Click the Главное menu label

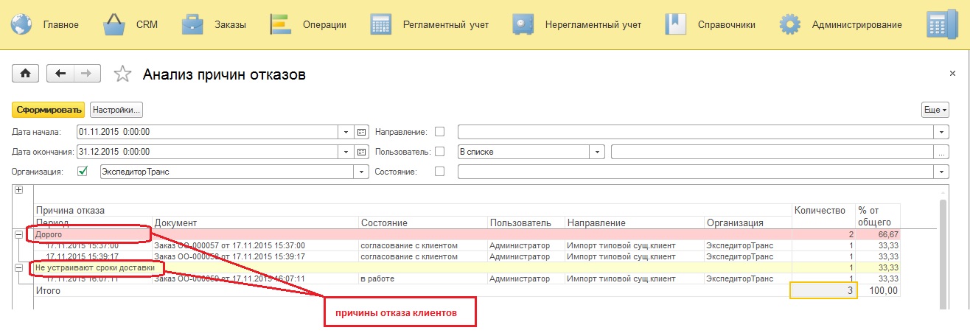pos(61,24)
